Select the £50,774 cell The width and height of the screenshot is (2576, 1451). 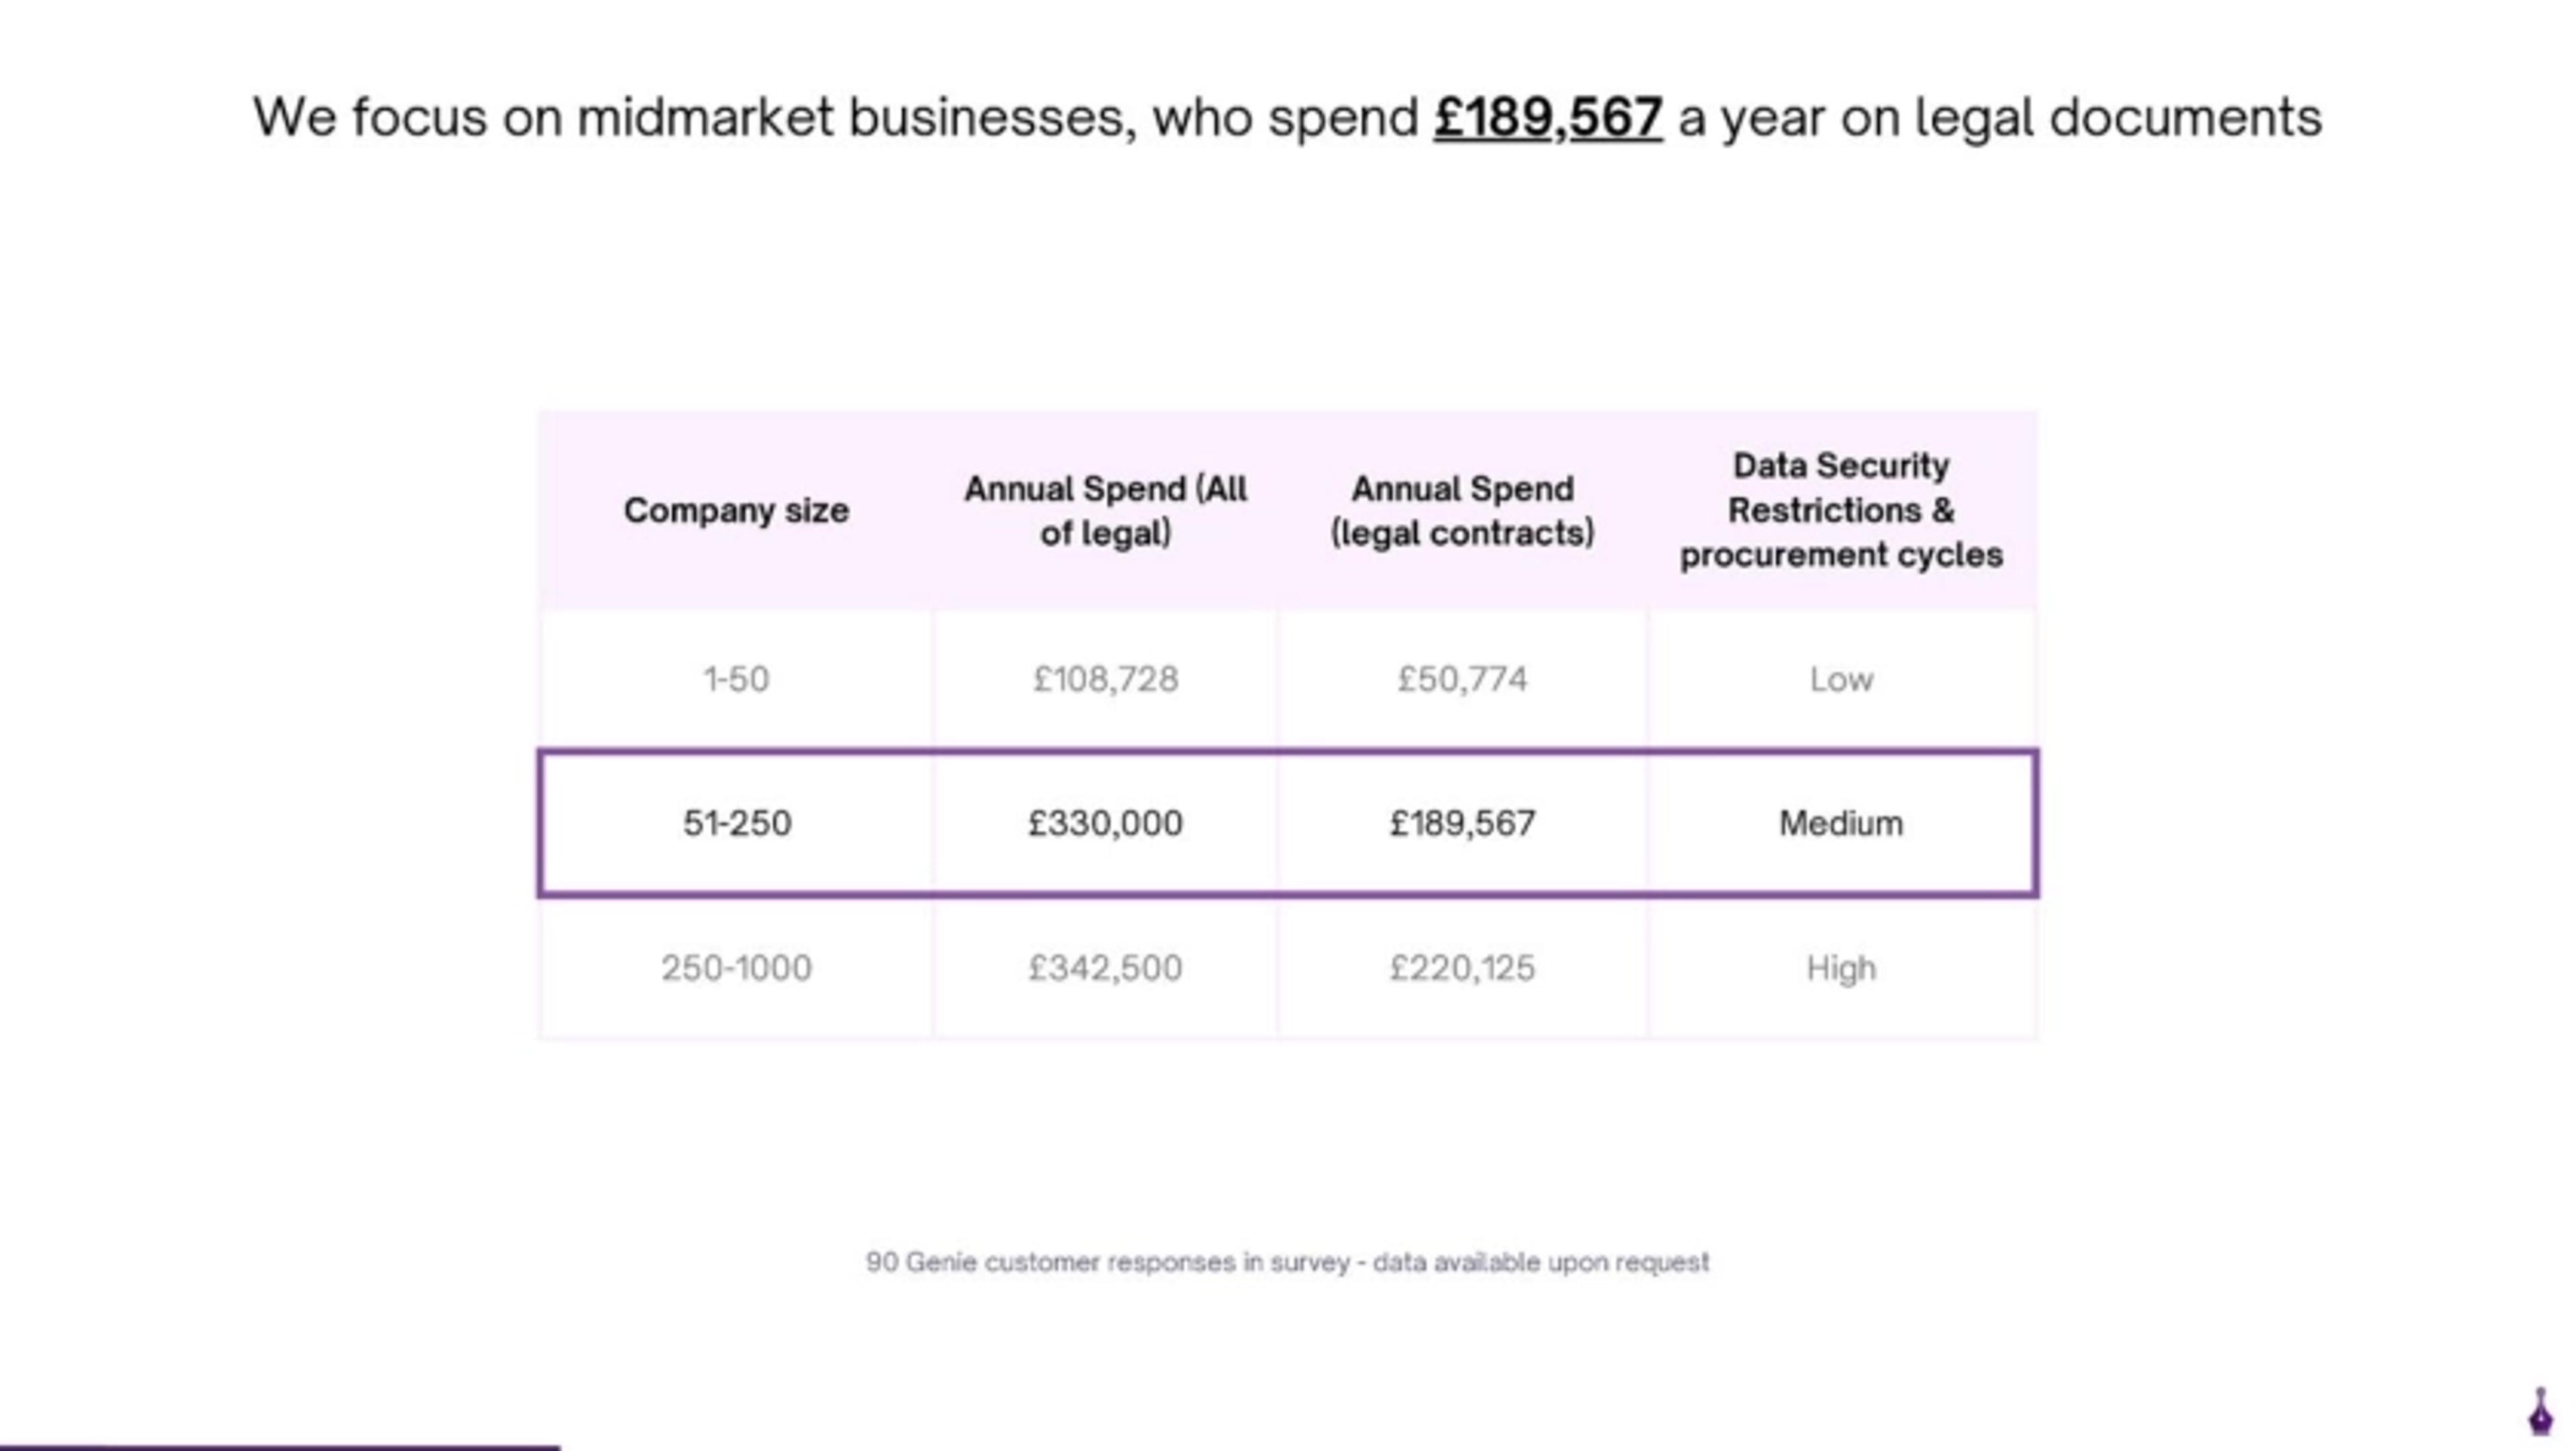(1462, 679)
